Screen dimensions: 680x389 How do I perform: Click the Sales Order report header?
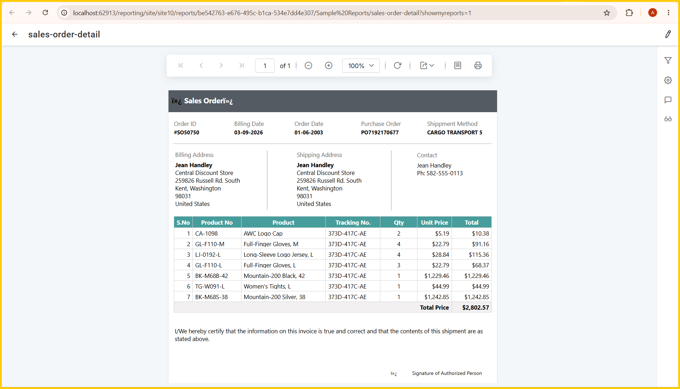332,101
